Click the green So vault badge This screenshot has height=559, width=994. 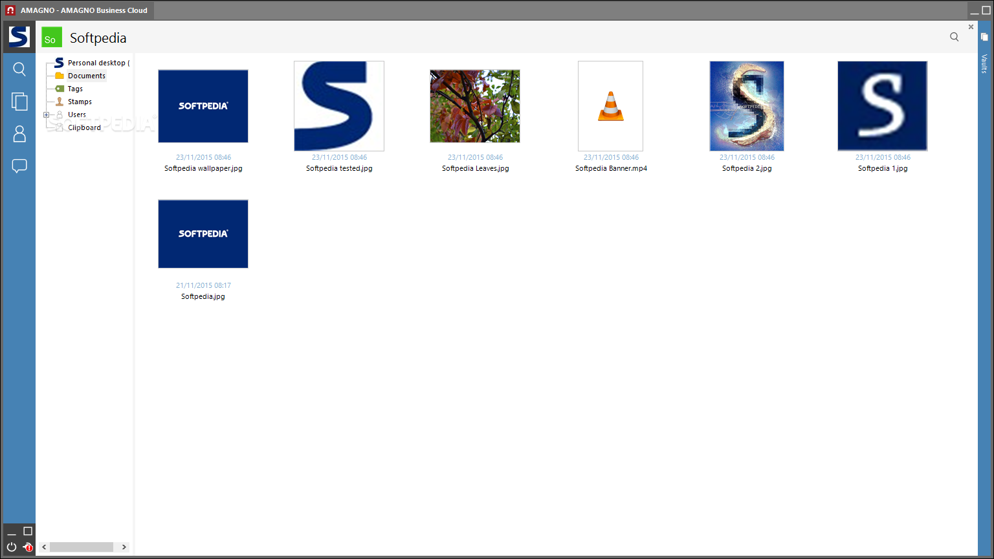(52, 37)
